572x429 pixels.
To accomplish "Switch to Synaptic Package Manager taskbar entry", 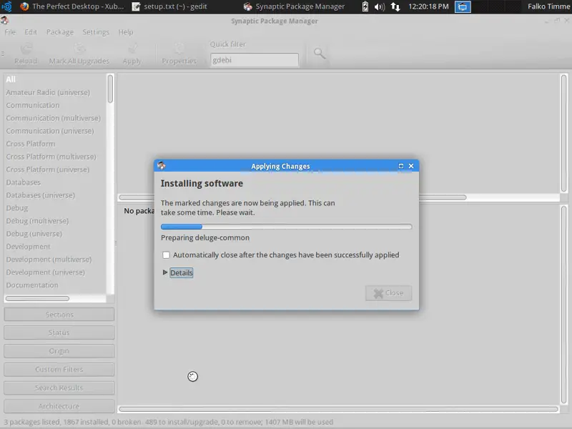I will [294, 6].
